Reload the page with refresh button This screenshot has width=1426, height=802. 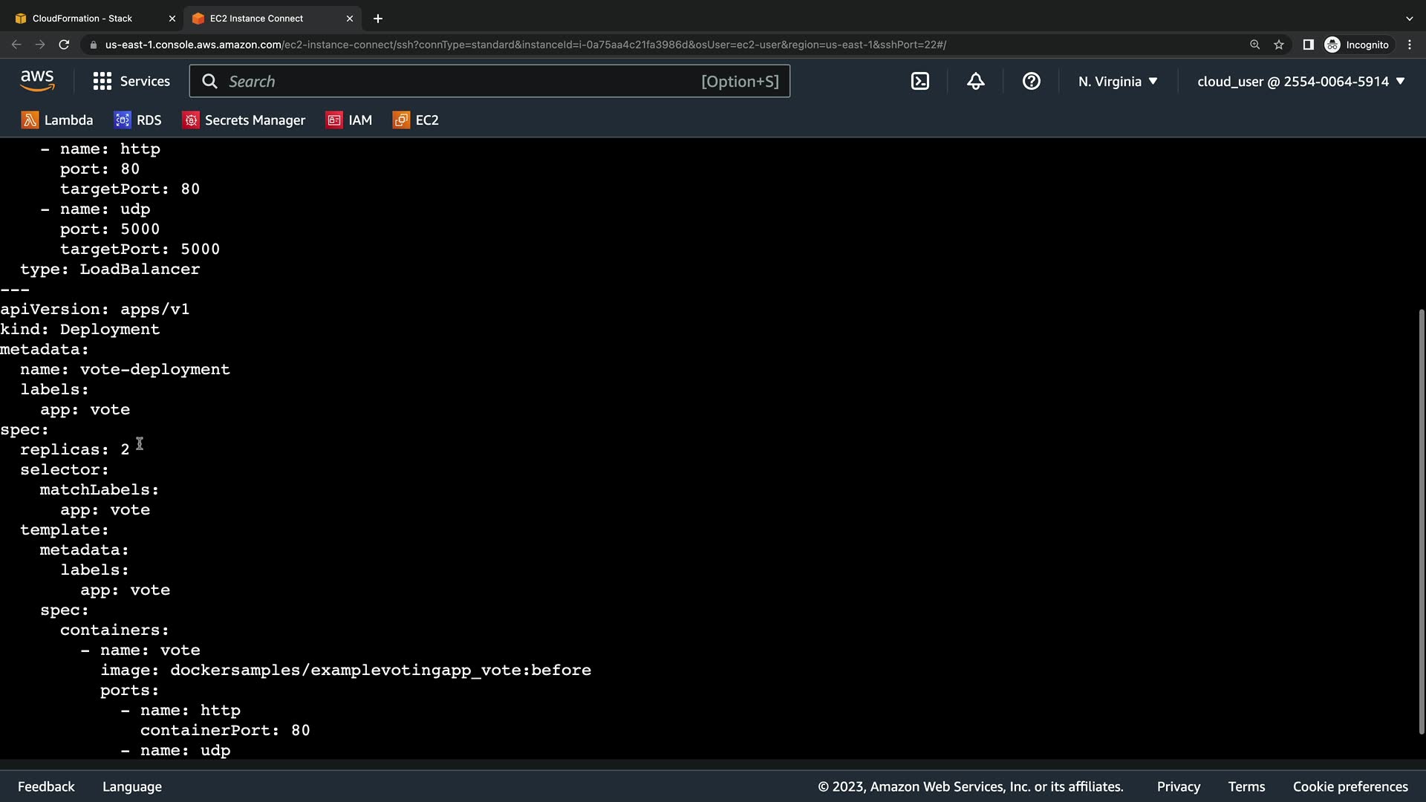tap(64, 45)
